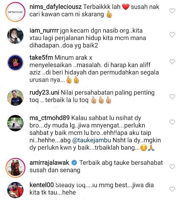Click the verified badge beside amirrajalawak

point(74,163)
